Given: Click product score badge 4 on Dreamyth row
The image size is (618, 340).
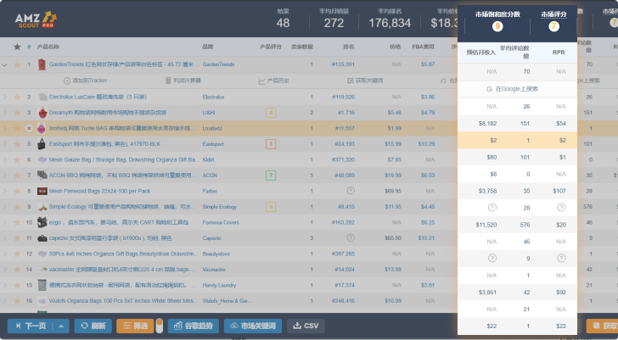Looking at the screenshot, I should coord(271,113).
